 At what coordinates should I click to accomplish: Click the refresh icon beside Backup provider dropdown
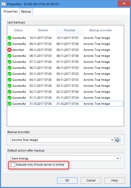pos(118,140)
